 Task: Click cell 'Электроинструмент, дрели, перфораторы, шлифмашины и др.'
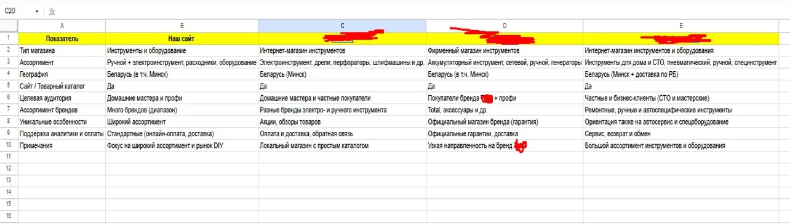click(342, 62)
